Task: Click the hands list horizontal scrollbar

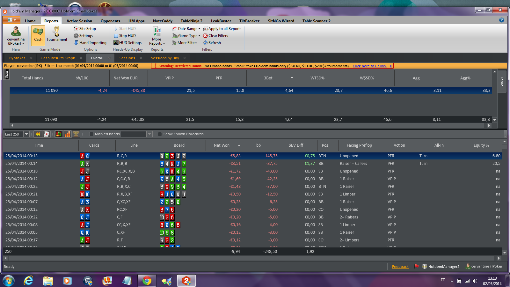Action: (x=251, y=258)
